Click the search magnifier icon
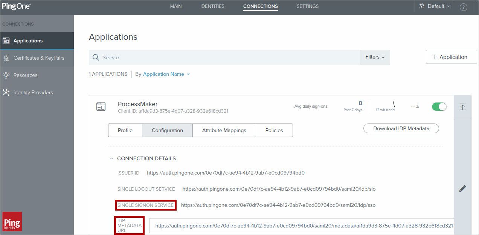Viewport: 479px width, 235px height. pyautogui.click(x=96, y=57)
